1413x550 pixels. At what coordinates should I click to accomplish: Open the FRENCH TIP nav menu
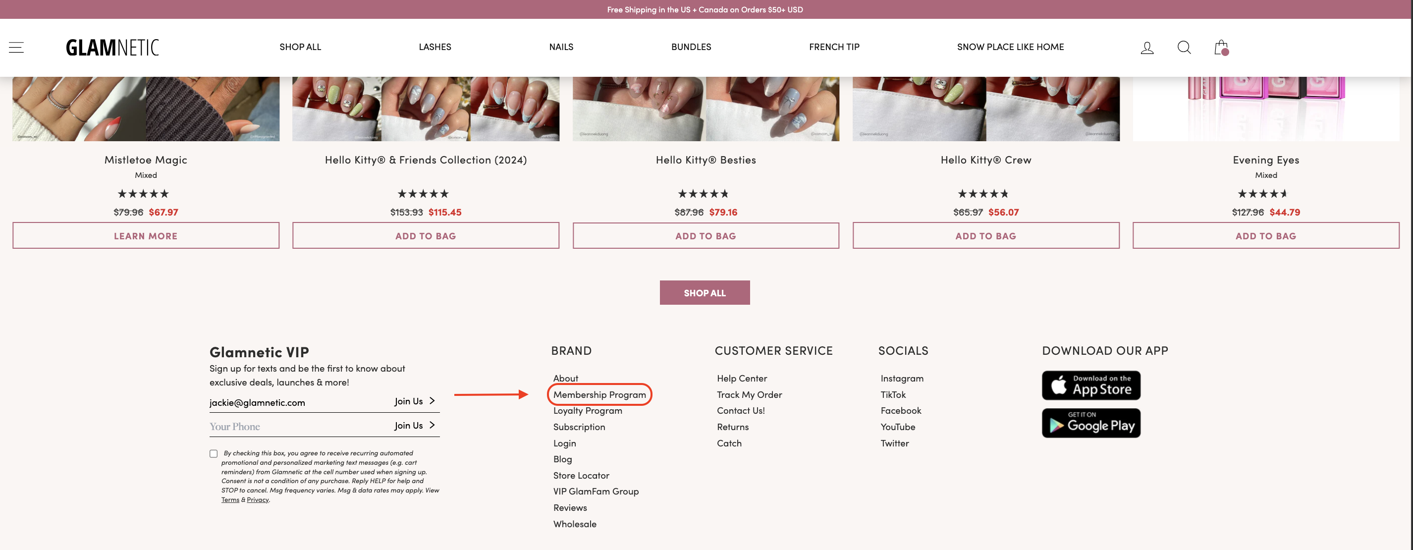834,47
